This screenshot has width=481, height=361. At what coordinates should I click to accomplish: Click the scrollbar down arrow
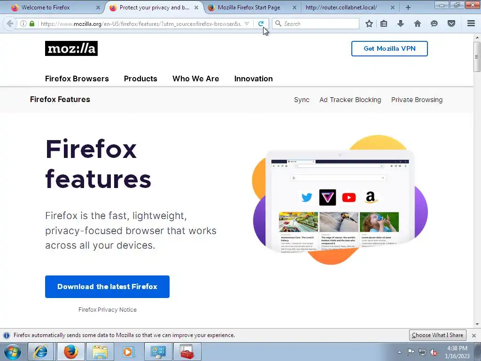coord(477,324)
